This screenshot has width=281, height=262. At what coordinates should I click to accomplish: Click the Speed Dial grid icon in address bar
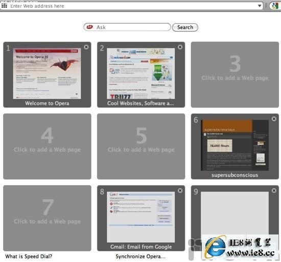[x=4, y=6]
